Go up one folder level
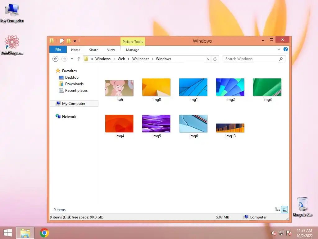Viewport: 318px width, 239px height. (79, 59)
